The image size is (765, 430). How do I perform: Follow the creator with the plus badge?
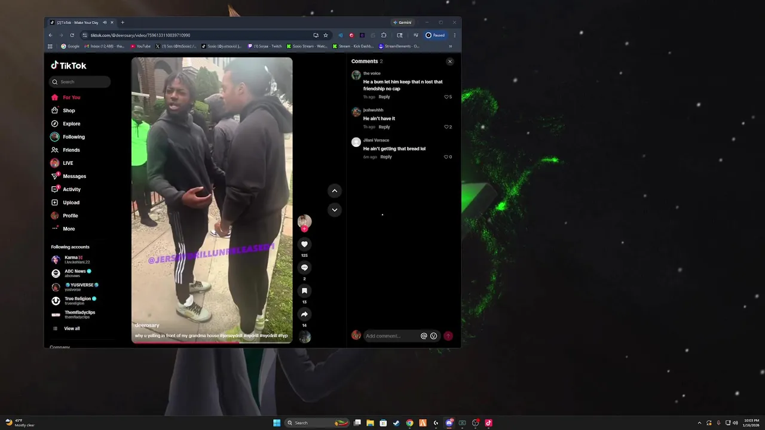point(304,229)
